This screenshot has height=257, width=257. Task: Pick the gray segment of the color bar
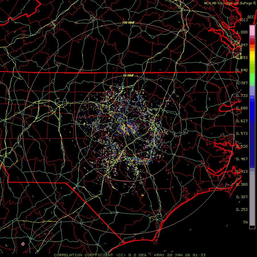pyautogui.click(x=252, y=200)
